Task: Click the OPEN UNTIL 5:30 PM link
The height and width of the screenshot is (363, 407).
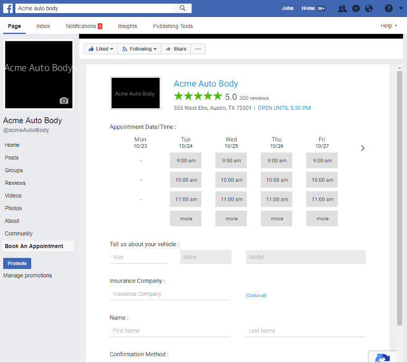Action: coord(284,108)
